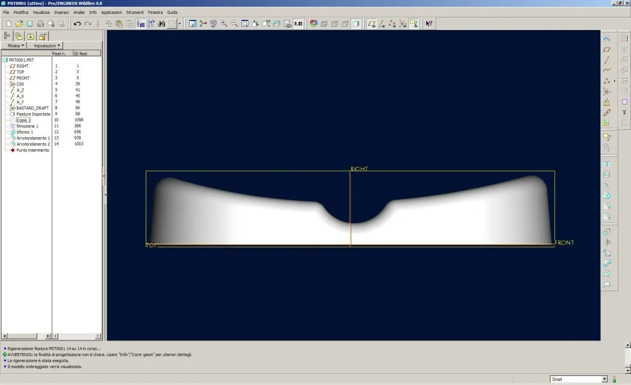Create a datum curve from right toolbar
This screenshot has height=385, width=631.
(607, 70)
